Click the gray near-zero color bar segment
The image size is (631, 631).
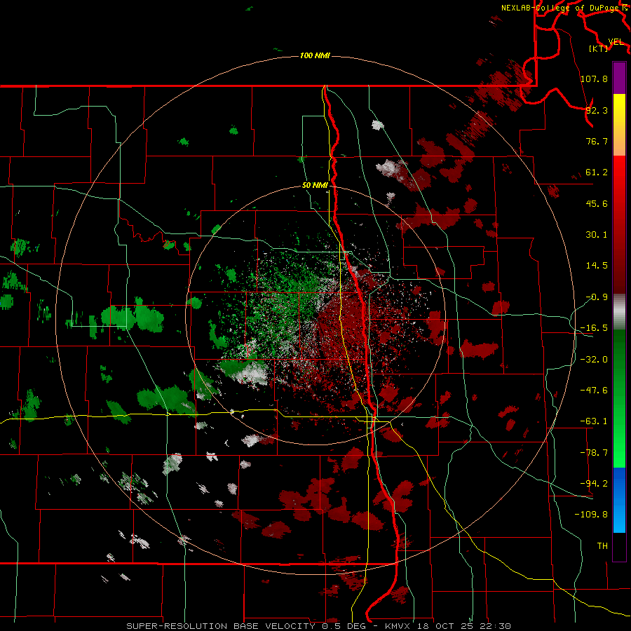click(619, 312)
